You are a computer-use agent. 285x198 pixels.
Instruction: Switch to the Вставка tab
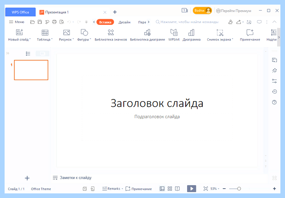(x=105, y=22)
